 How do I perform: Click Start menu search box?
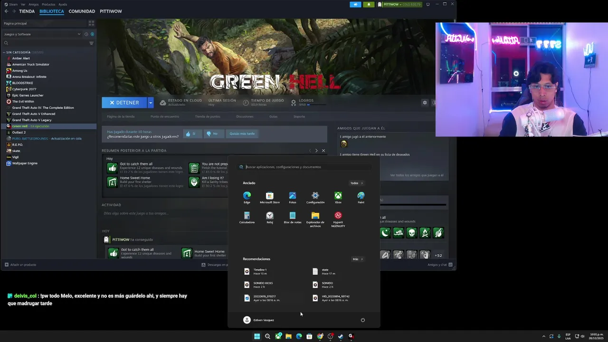tap(304, 167)
